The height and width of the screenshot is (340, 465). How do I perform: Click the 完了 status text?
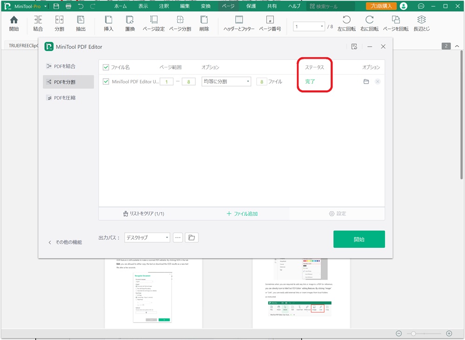pos(310,81)
